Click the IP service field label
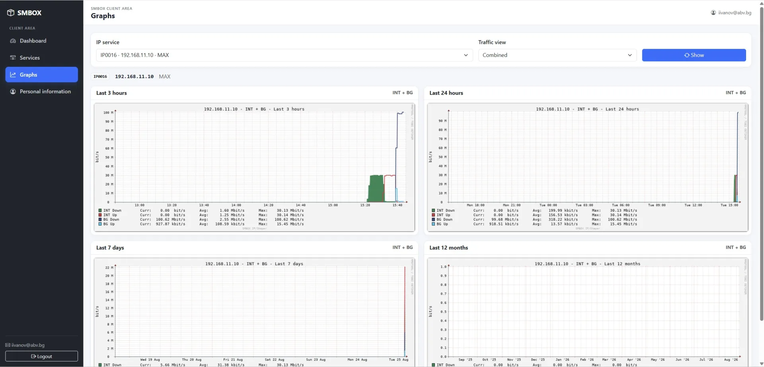This screenshot has width=764, height=367. 108,42
